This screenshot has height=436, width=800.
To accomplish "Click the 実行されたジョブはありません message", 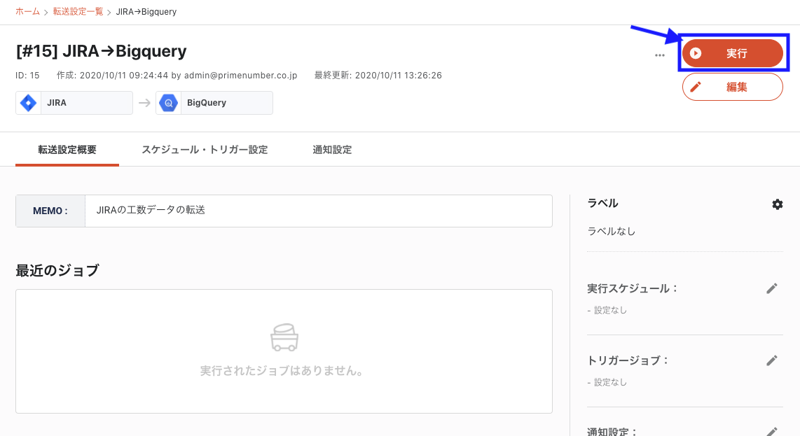I will point(284,371).
